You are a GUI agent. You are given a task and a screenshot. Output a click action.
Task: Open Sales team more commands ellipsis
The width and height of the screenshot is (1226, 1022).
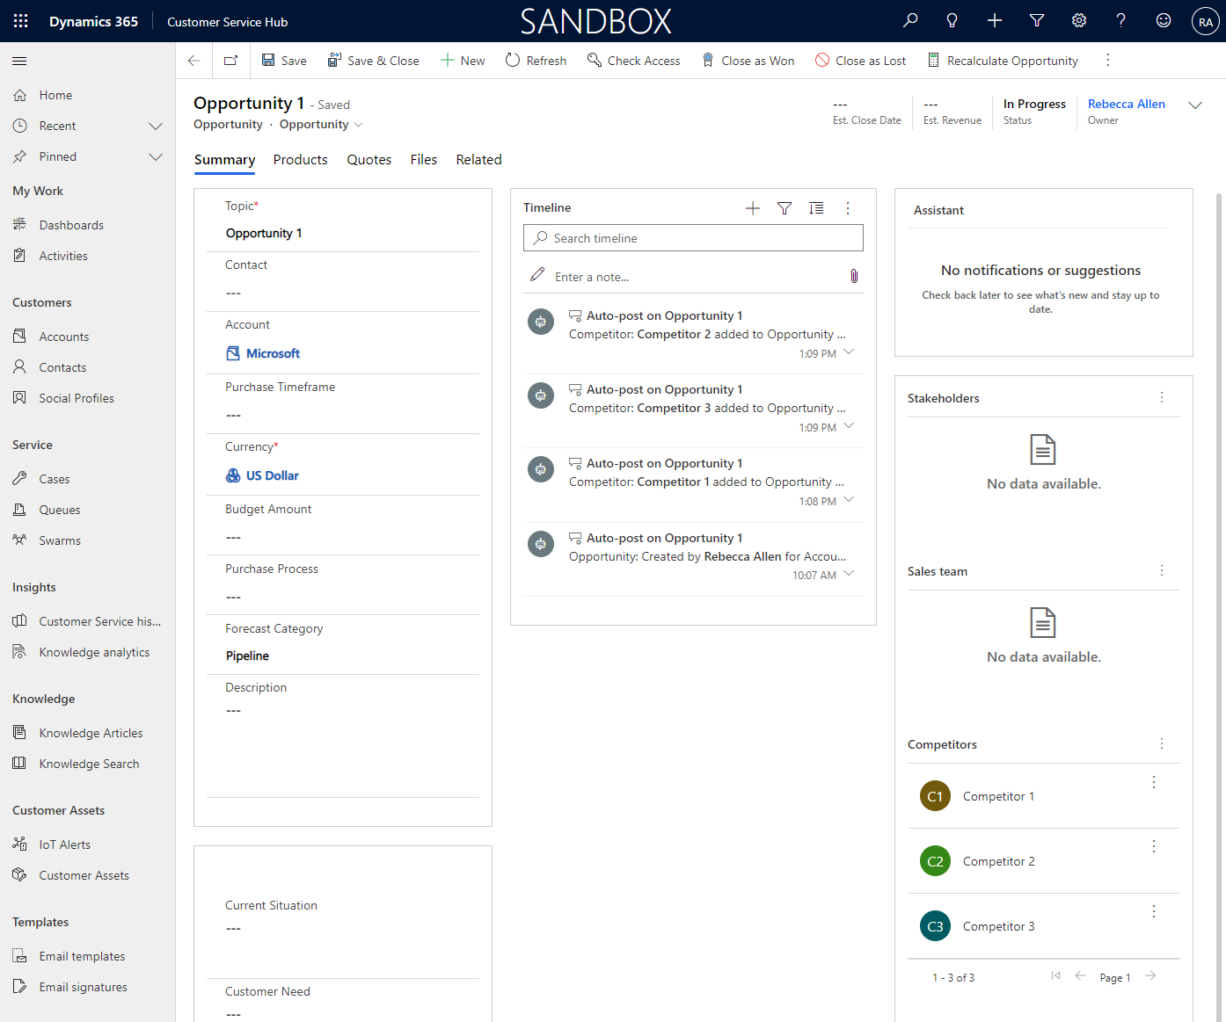(x=1162, y=570)
